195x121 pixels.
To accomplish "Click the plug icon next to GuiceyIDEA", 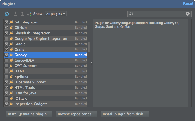I will point(11,60).
